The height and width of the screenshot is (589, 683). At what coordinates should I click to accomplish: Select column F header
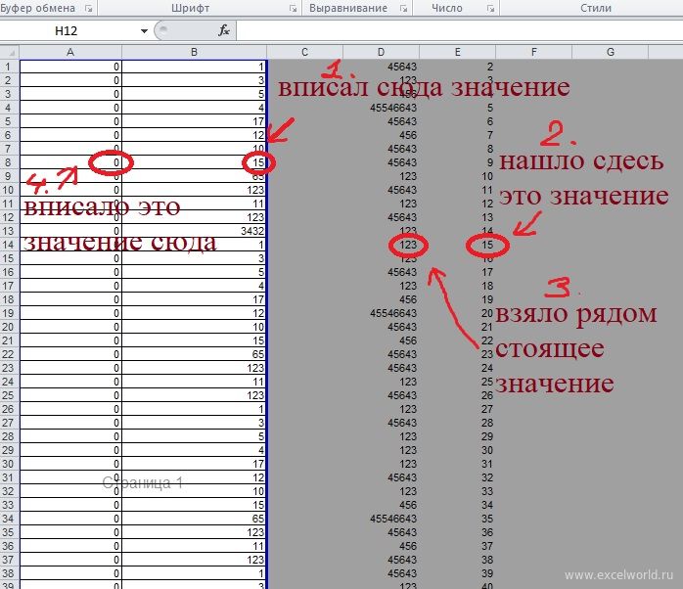[x=533, y=52]
